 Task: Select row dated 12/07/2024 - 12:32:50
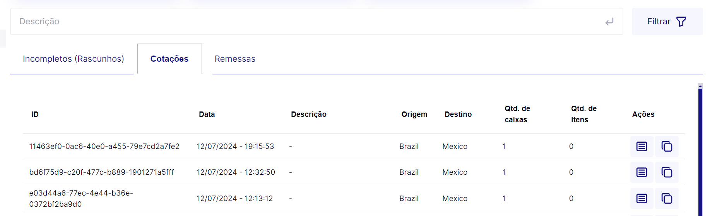pos(236,172)
